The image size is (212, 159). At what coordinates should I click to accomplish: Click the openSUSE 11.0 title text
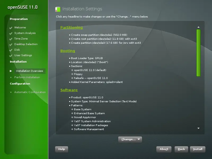coord(23,7)
